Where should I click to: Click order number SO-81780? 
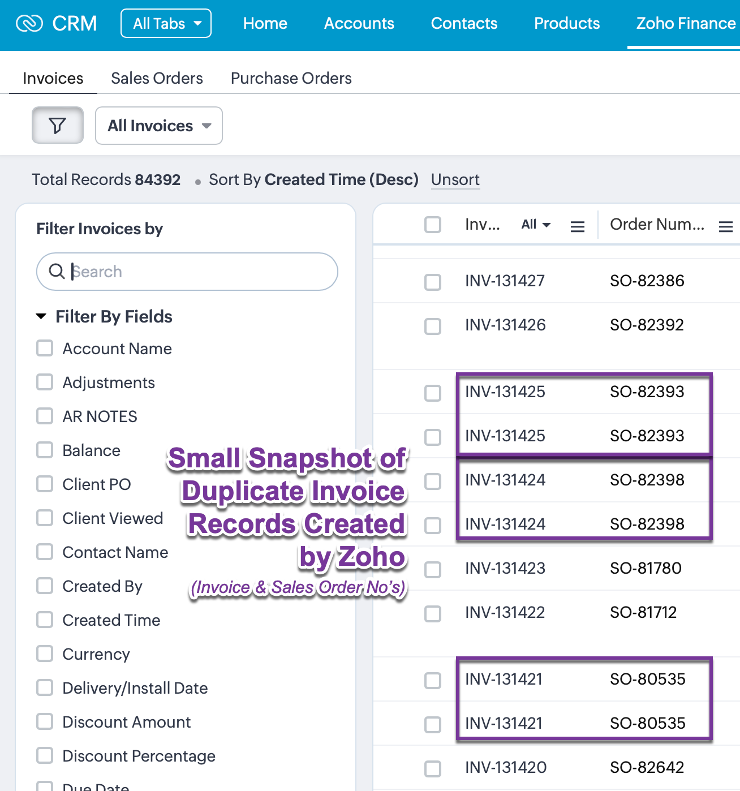(646, 568)
